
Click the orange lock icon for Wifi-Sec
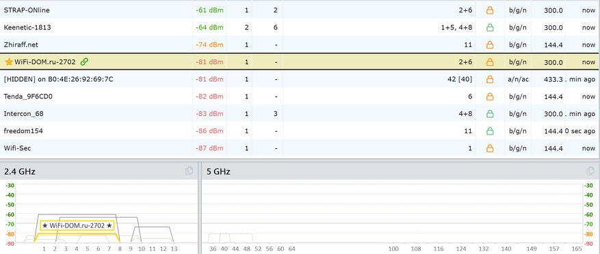(x=490, y=148)
